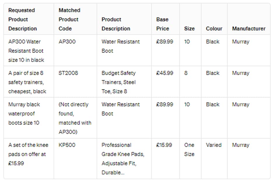
Task: Click 'A pair of size 8 safety trainers' cell
Action: click(27, 82)
